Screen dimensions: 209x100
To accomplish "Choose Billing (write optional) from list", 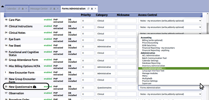I will pos(152,40).
